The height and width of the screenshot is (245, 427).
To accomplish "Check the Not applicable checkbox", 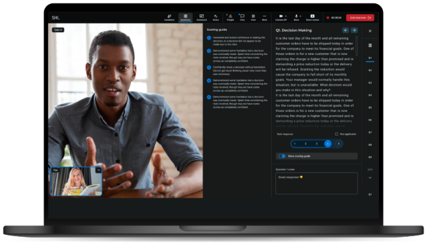I will coord(337,134).
